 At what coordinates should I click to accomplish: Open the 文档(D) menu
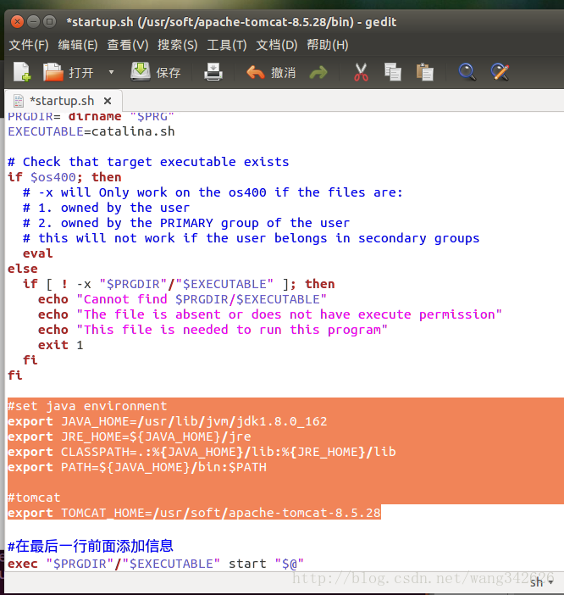pos(277,45)
